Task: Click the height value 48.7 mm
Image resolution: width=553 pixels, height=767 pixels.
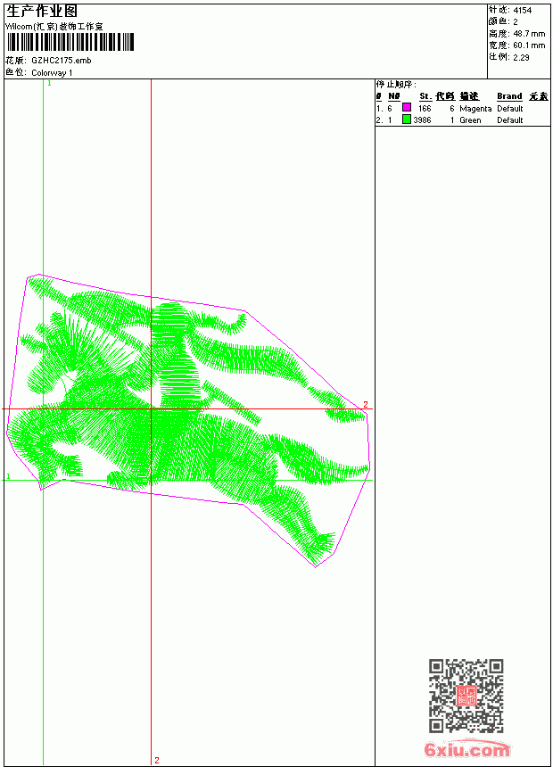Action: tap(529, 34)
